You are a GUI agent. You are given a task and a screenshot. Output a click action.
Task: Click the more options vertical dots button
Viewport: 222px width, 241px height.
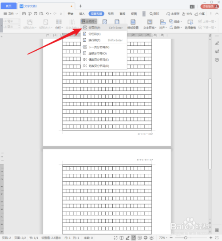pos(211,14)
